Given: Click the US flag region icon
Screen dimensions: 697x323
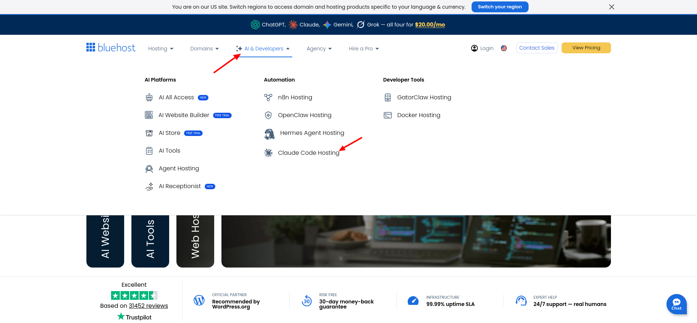Looking at the screenshot, I should (x=504, y=48).
